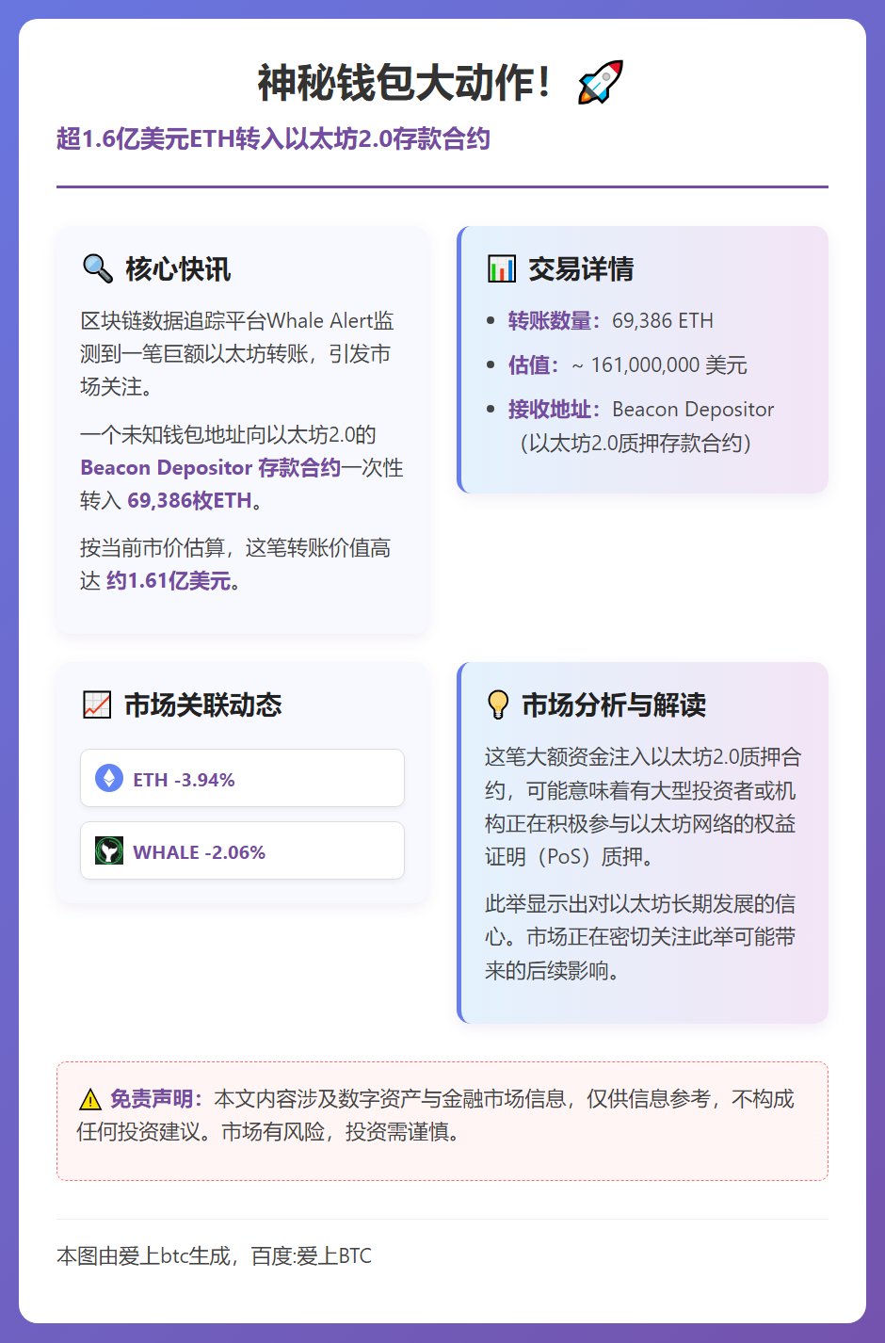Click the 市场关联动态 section heading
This screenshot has width=885, height=1343.
click(x=203, y=705)
